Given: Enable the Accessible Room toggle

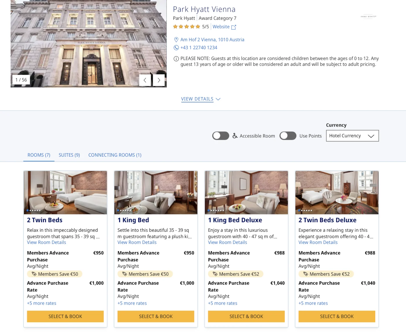Looking at the screenshot, I should [221, 136].
